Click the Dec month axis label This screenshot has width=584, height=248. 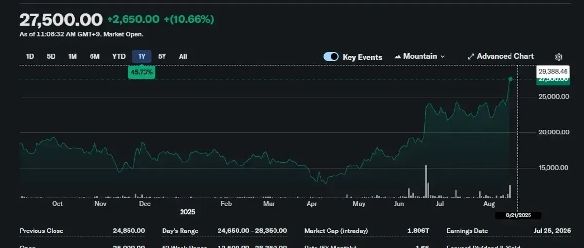(145, 204)
